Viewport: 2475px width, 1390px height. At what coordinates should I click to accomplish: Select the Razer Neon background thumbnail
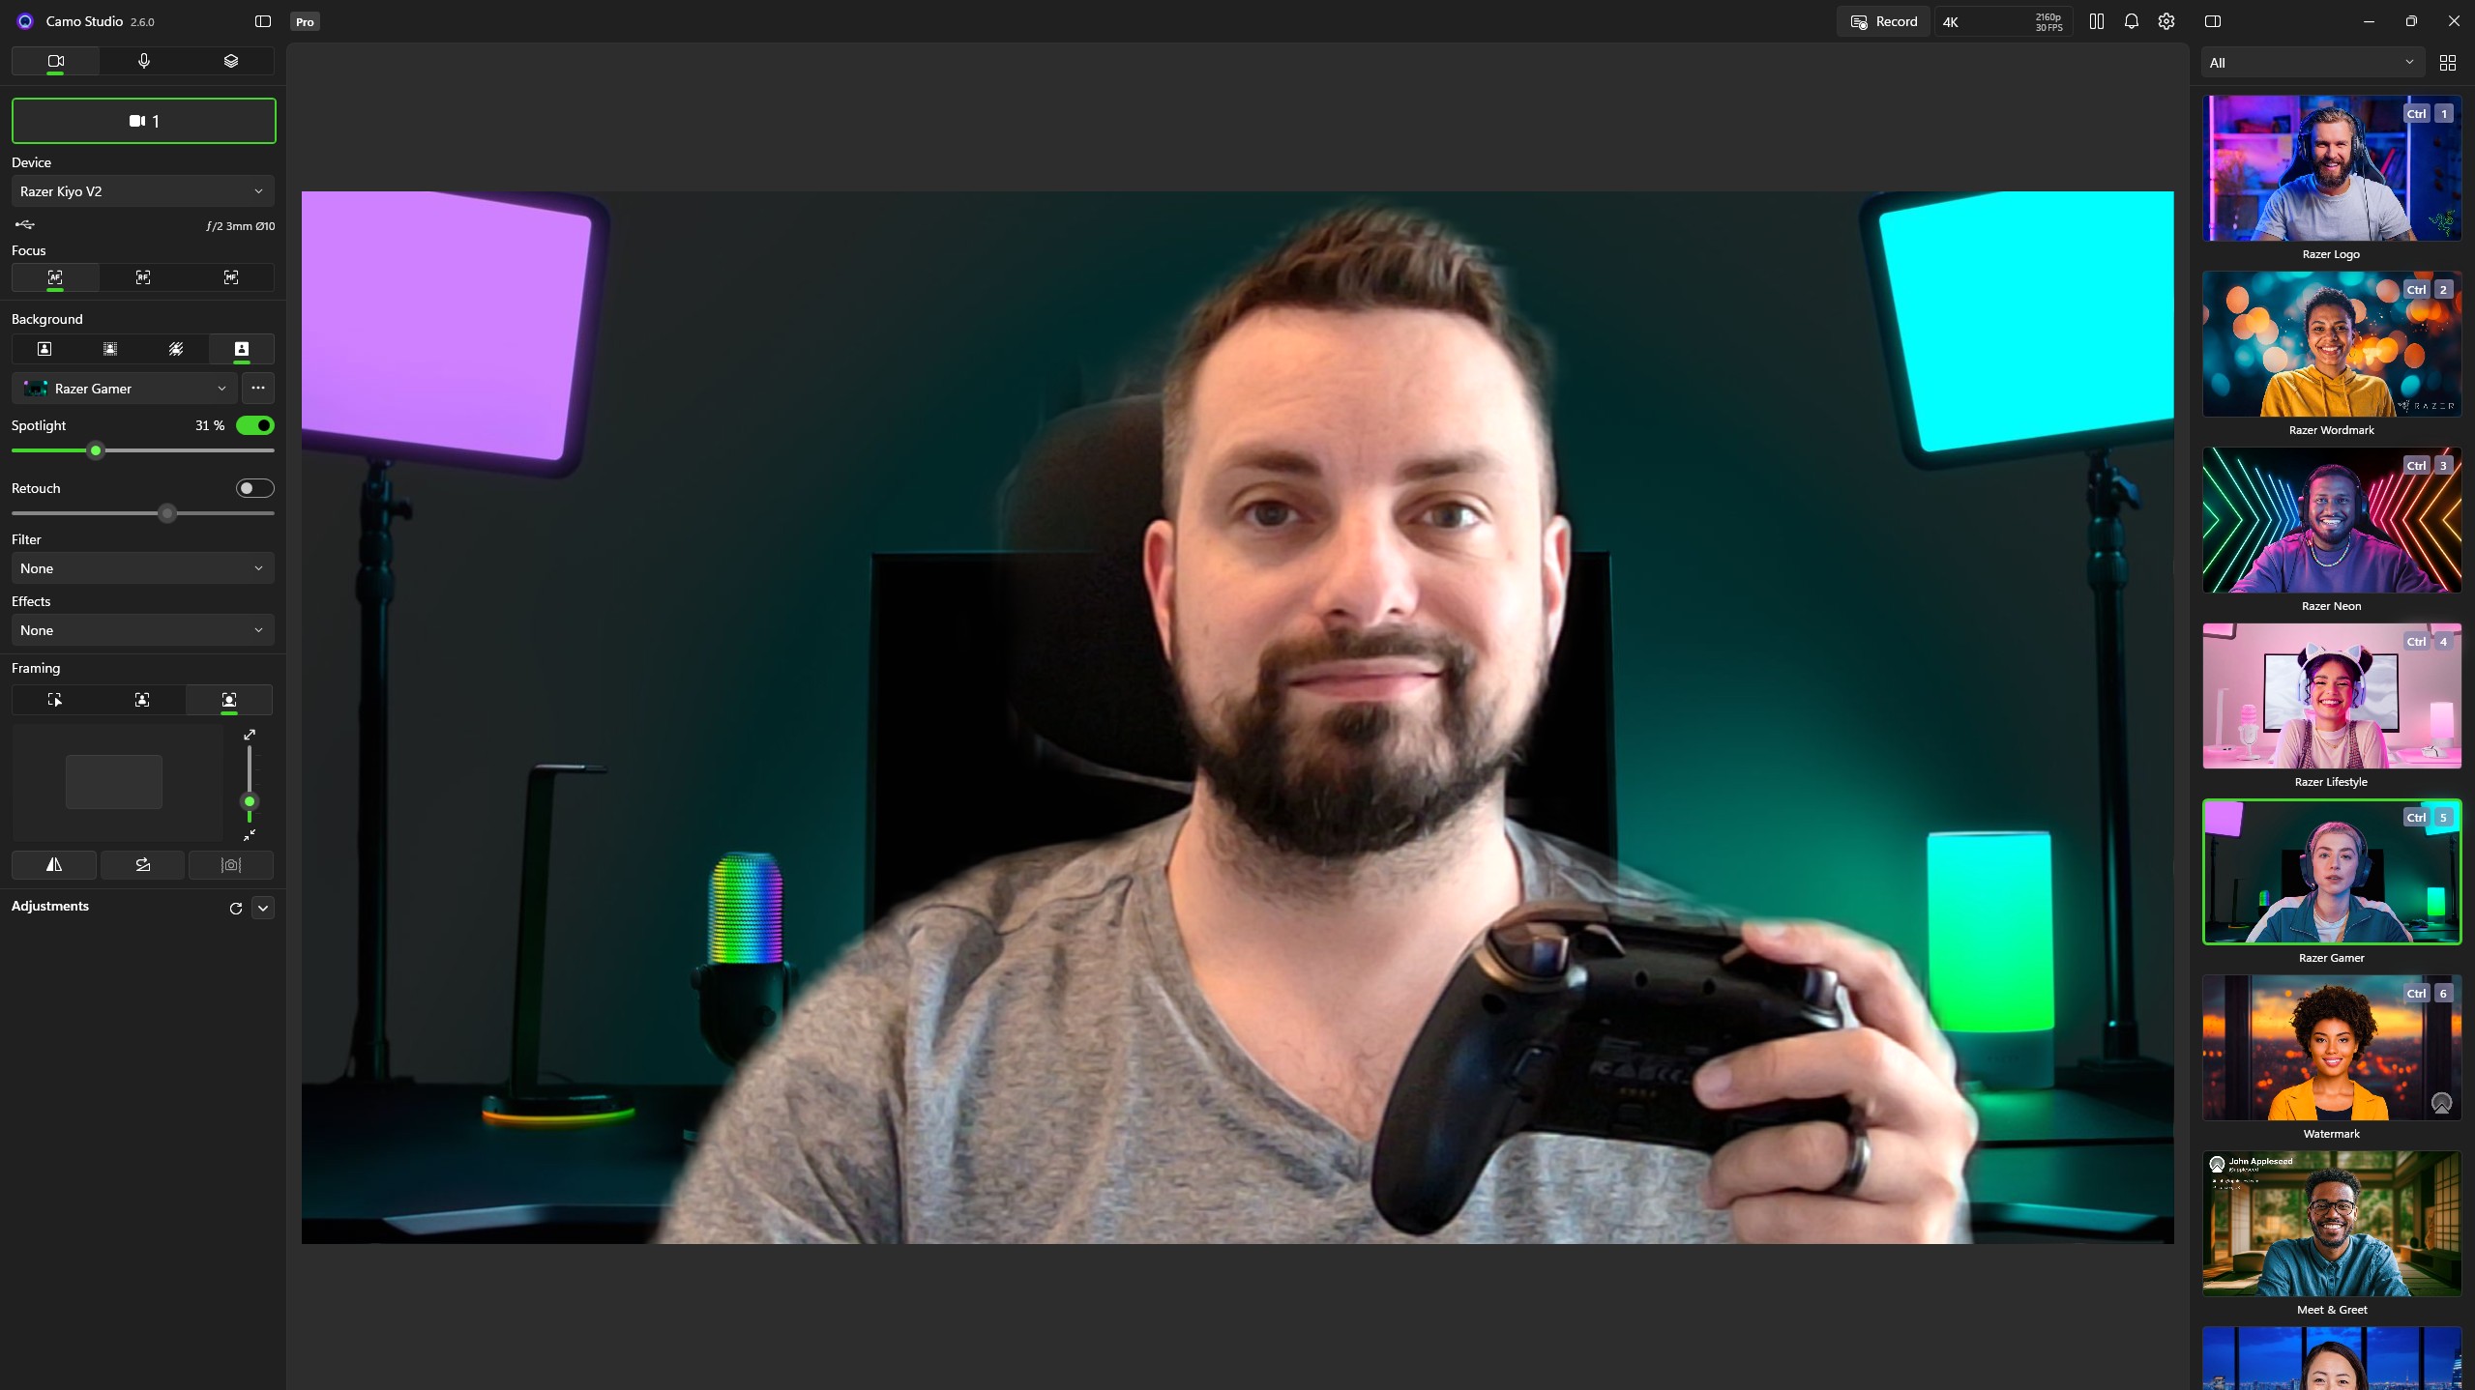pos(2330,520)
